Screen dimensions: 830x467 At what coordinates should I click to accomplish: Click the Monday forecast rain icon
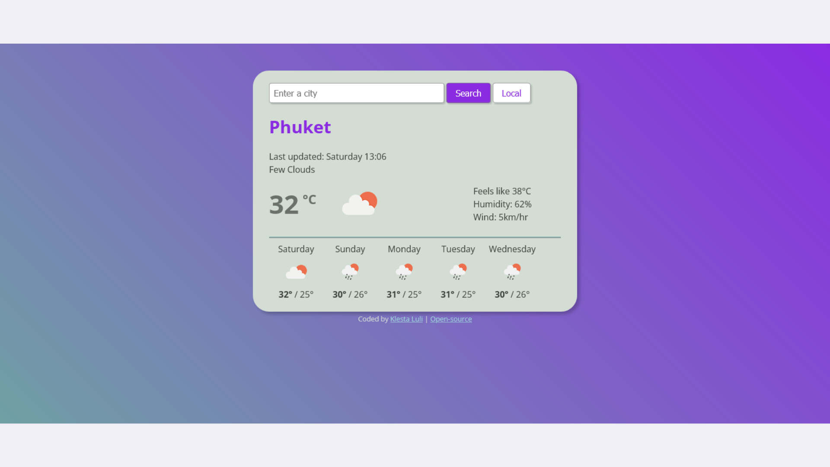tap(404, 272)
